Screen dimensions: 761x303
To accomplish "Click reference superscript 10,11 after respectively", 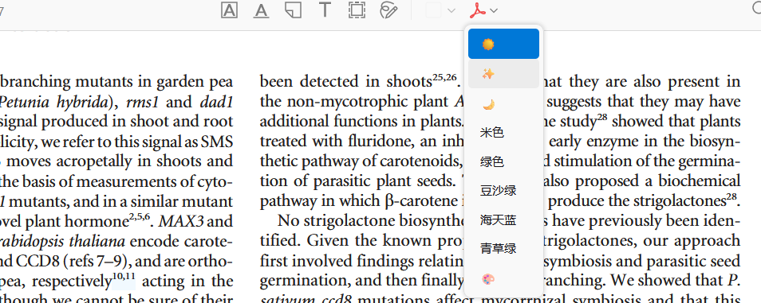I will click(x=124, y=278).
